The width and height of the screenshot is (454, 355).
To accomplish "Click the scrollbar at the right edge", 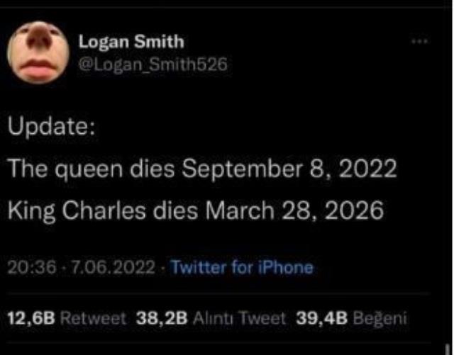I will [x=448, y=348].
